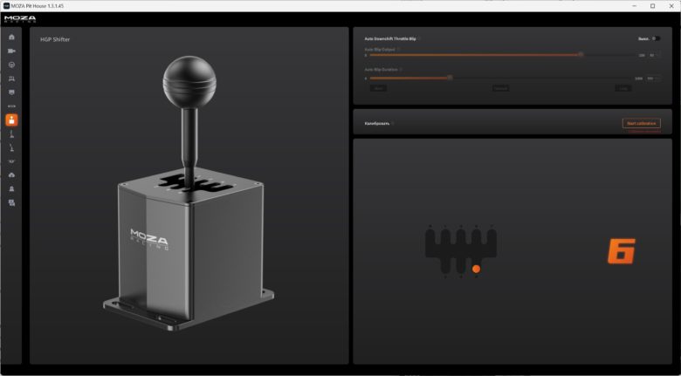Open the dashboard display icon in sidebar
Screen dimensions: 681x376
click(x=11, y=92)
